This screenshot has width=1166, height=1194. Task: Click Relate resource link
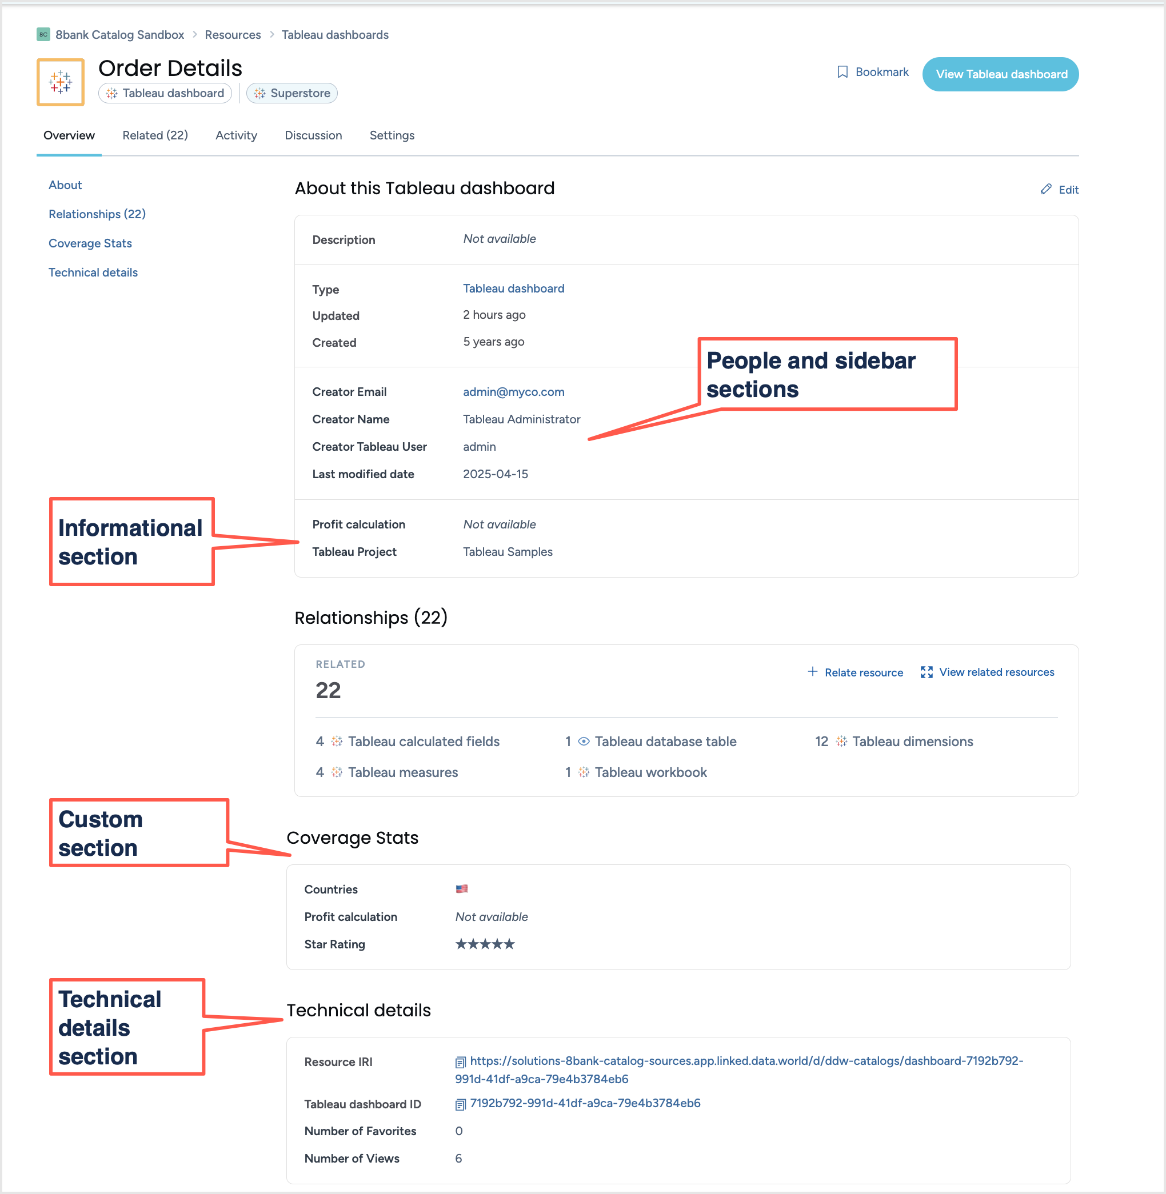click(x=864, y=672)
